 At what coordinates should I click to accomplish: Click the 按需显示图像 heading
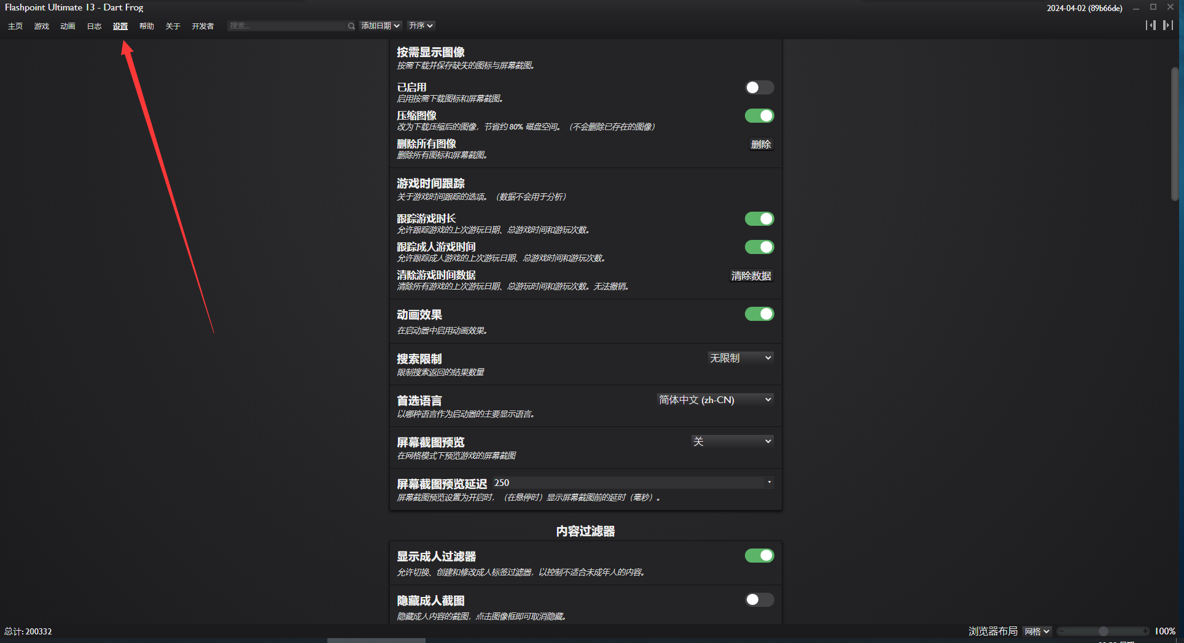430,52
